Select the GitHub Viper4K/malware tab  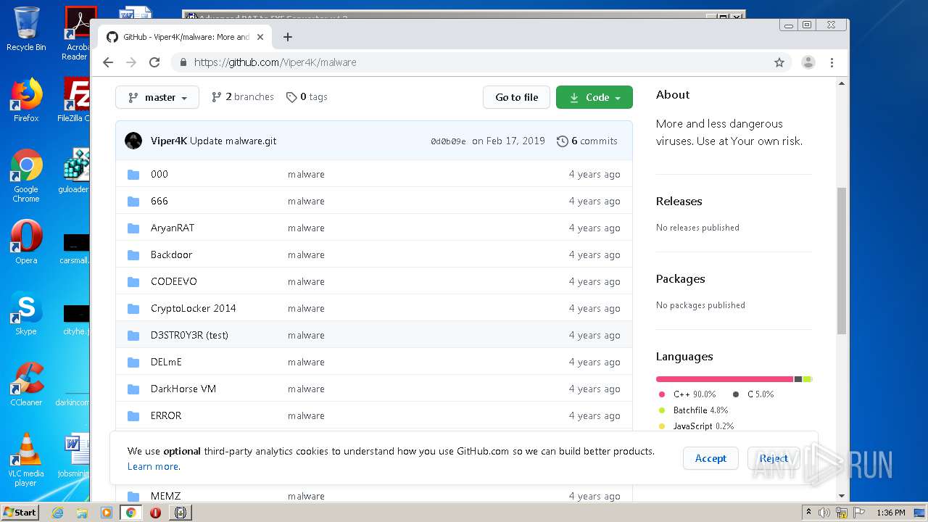coord(185,37)
